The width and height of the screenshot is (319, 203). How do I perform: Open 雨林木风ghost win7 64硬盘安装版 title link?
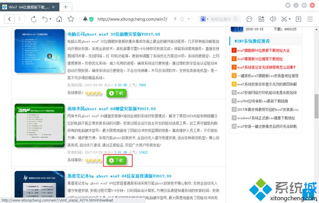coord(112,109)
